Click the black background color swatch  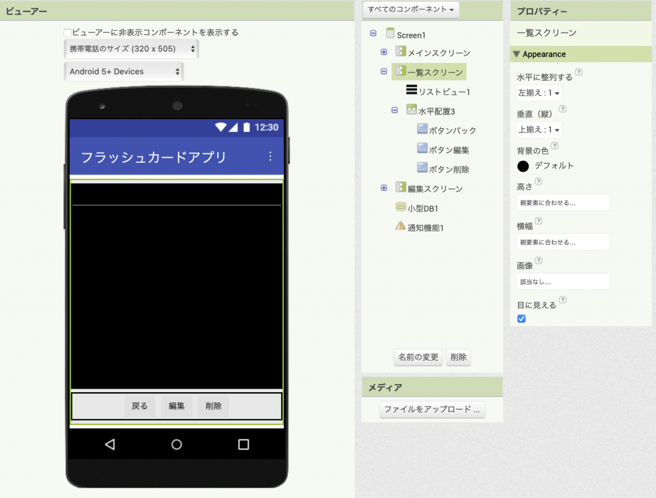pos(523,166)
